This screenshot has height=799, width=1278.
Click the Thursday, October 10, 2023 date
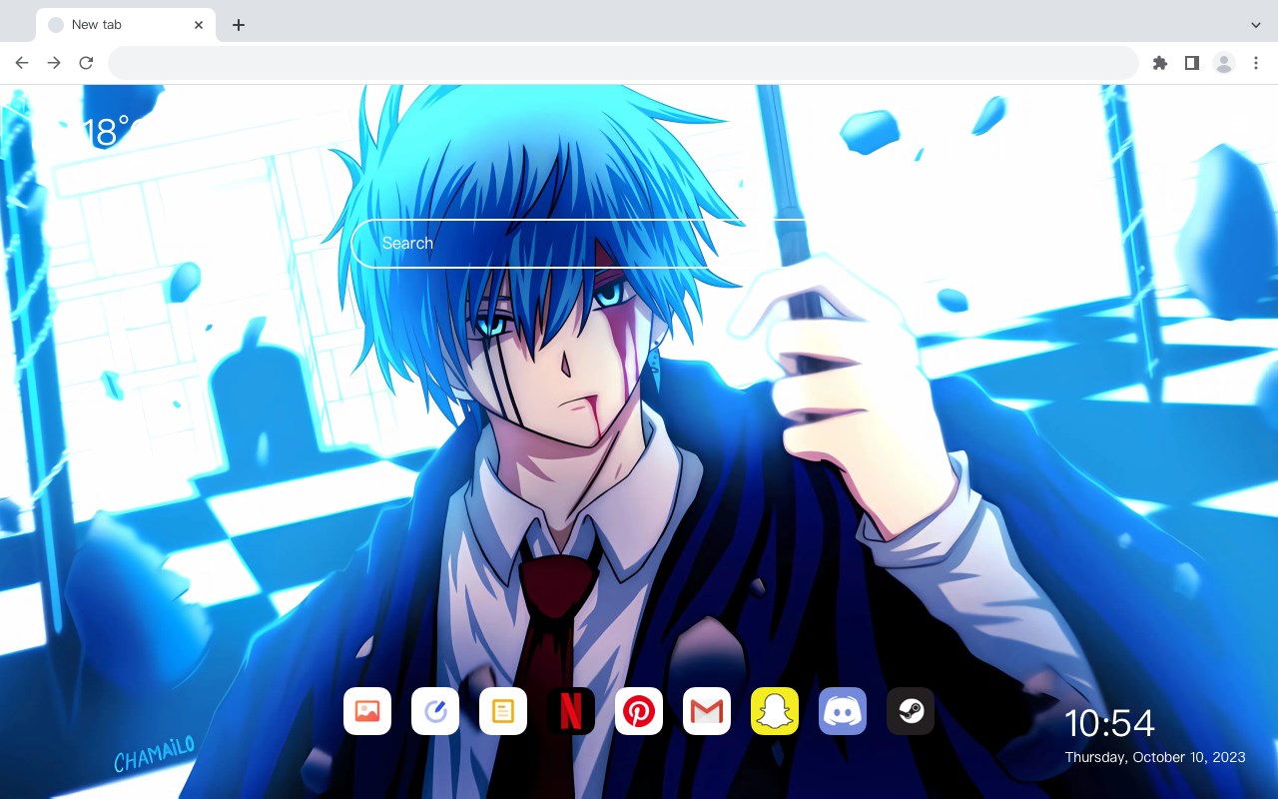(x=1155, y=757)
